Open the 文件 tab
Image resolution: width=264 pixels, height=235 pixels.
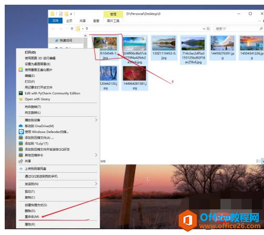pyautogui.click(x=55, y=21)
